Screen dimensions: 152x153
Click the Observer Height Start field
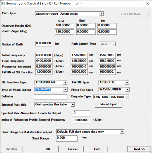[x=64, y=26]
